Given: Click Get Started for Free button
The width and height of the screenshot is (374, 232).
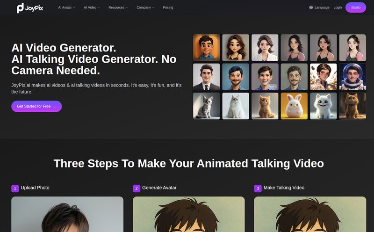Looking at the screenshot, I should click(x=36, y=106).
